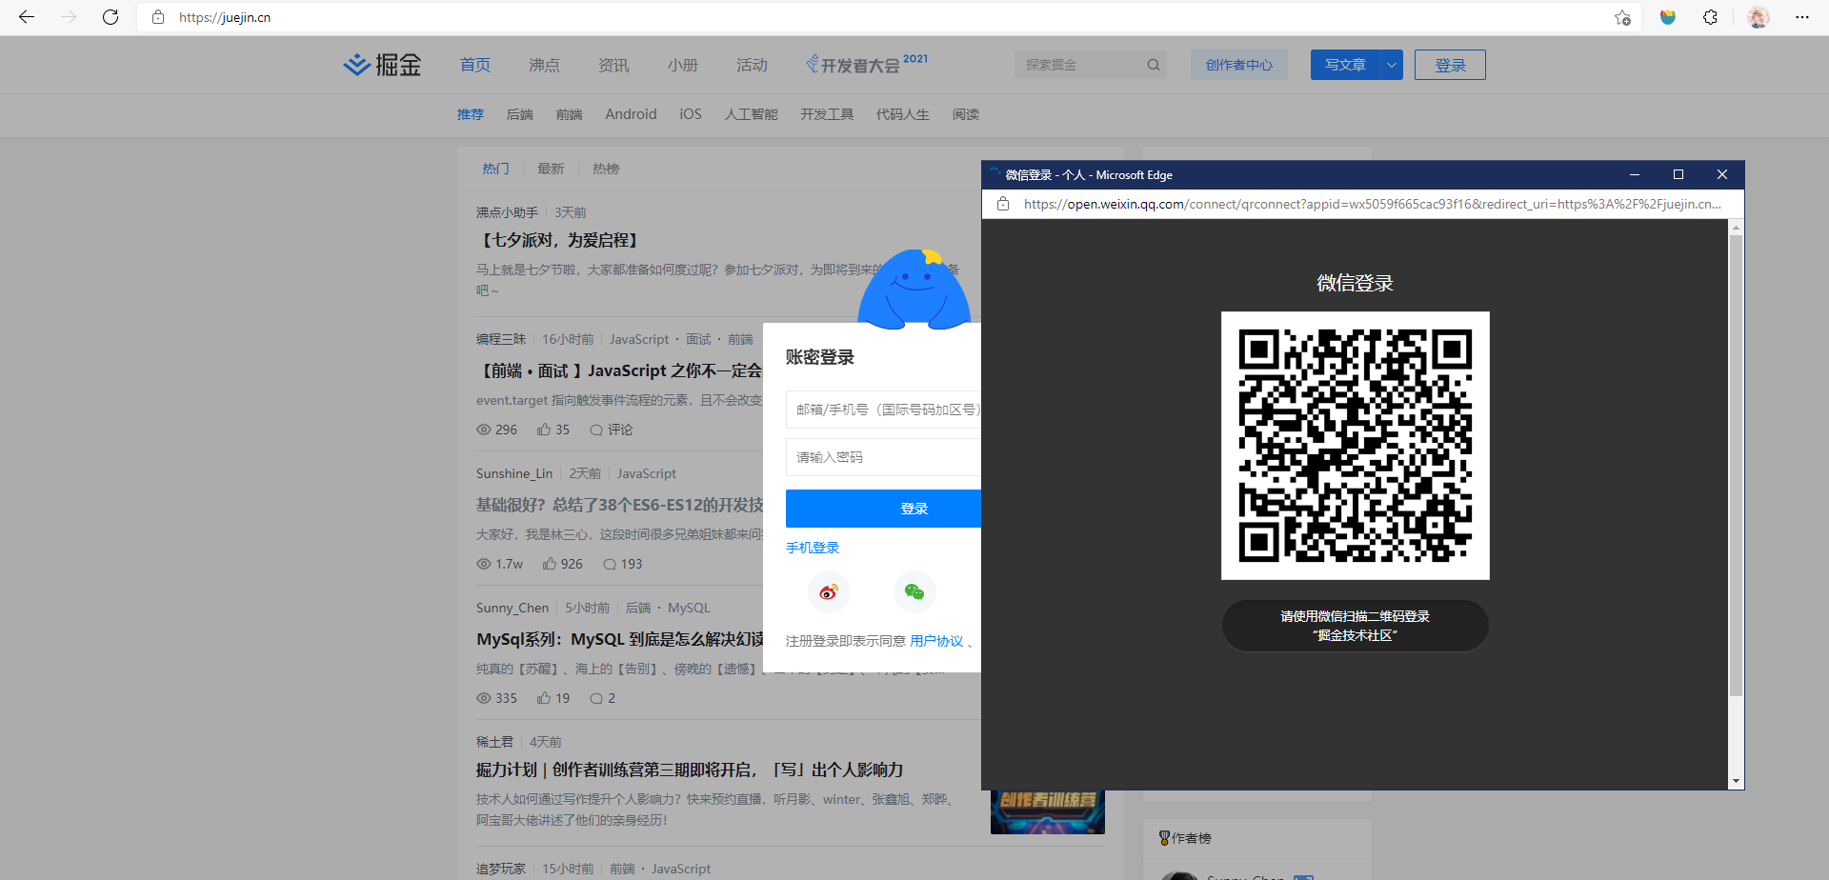This screenshot has height=880, width=1829.
Task: Click the popup scrollbar down arrow
Action: 1737,781
